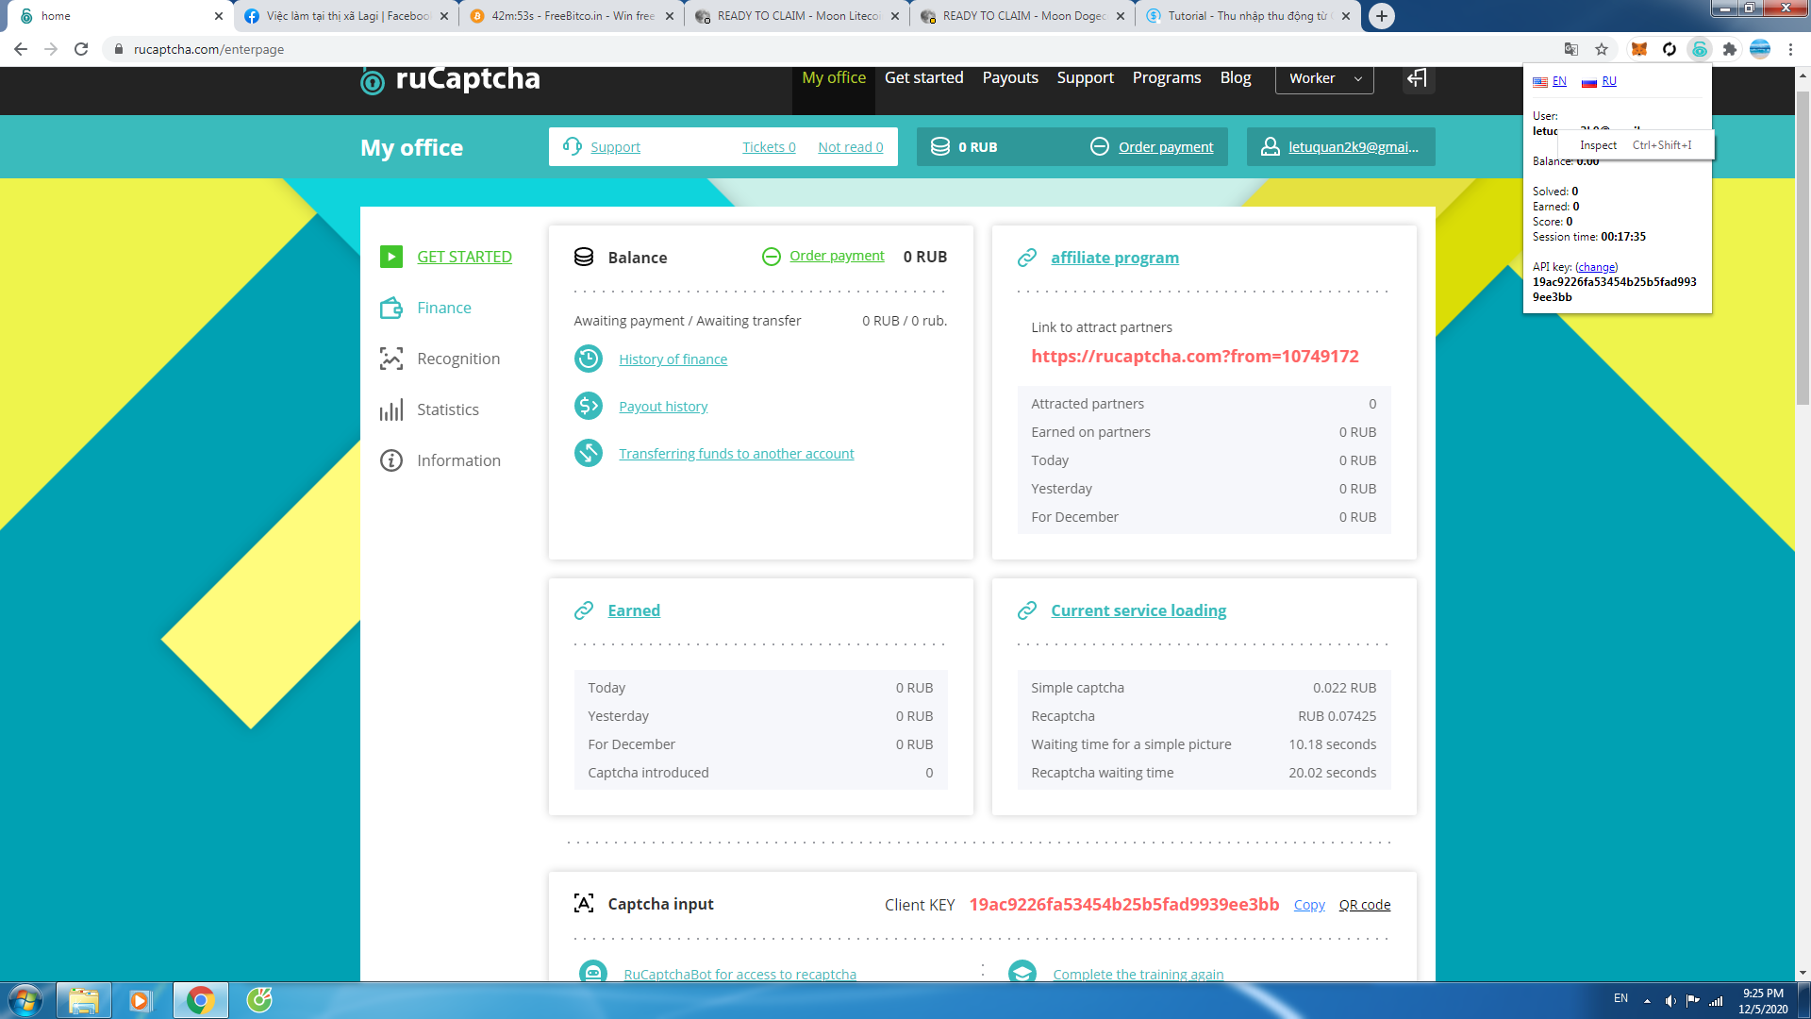
Task: Select Statistics in the left sidebar
Action: click(447, 409)
